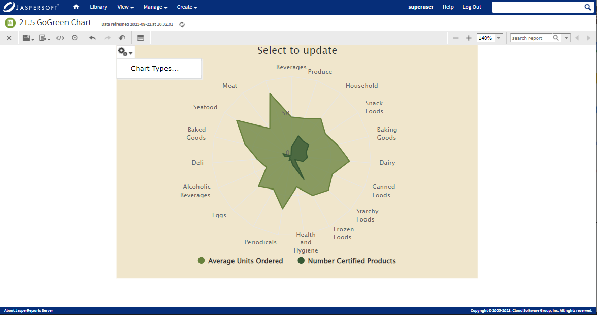Click the Health and Hygiene axis label
Screen dimensions: 597x315
[306, 243]
